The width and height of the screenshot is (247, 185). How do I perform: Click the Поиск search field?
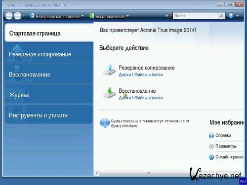(196, 16)
